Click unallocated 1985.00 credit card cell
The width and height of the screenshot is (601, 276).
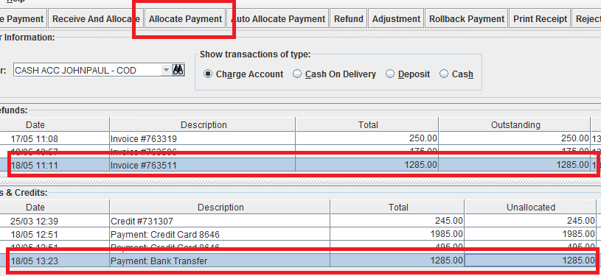pyautogui.click(x=530, y=234)
